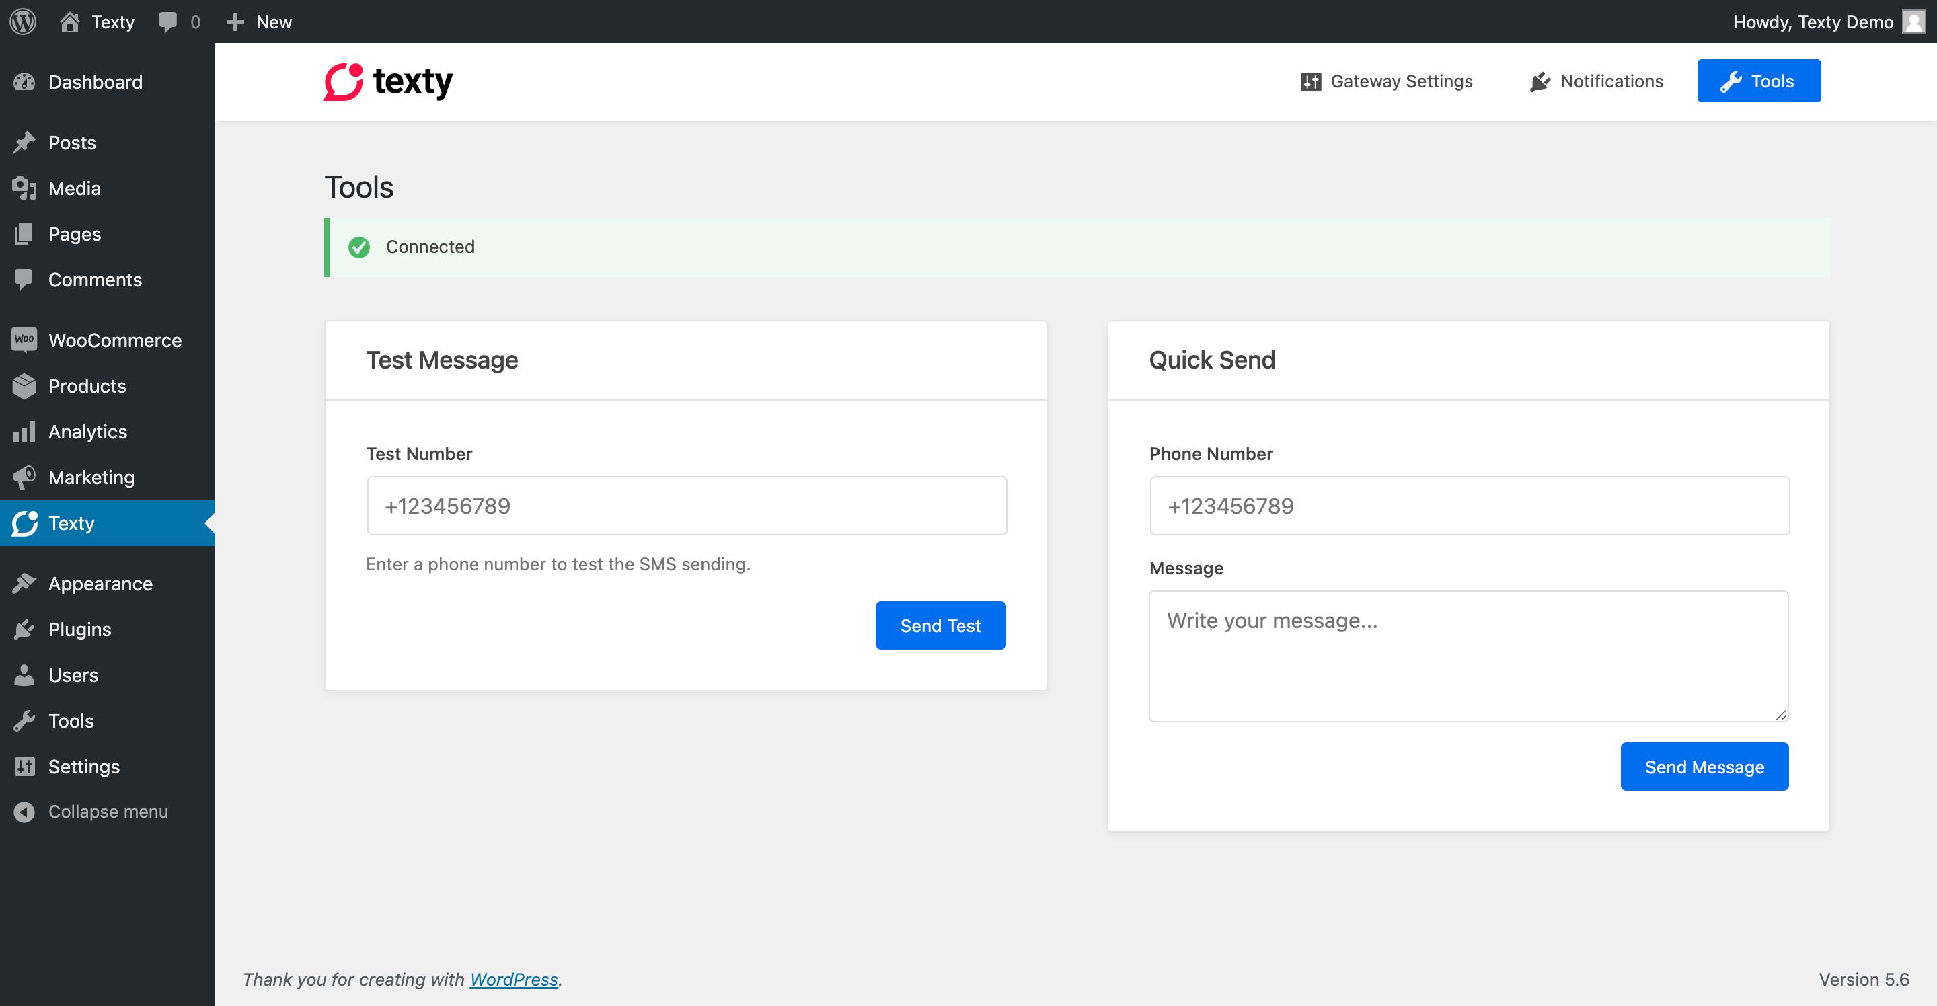
Task: Click the Write your message textarea
Action: [1468, 656]
